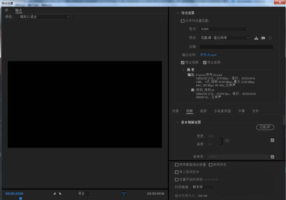
Task: Delete the current preset
Action: click(270, 38)
